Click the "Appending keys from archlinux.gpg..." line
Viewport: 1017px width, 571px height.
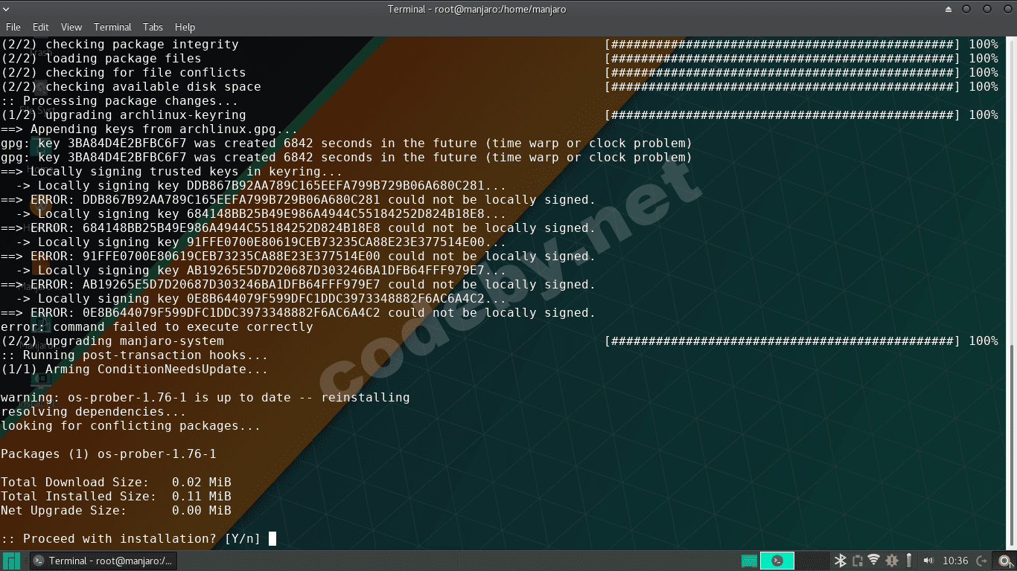pos(150,129)
